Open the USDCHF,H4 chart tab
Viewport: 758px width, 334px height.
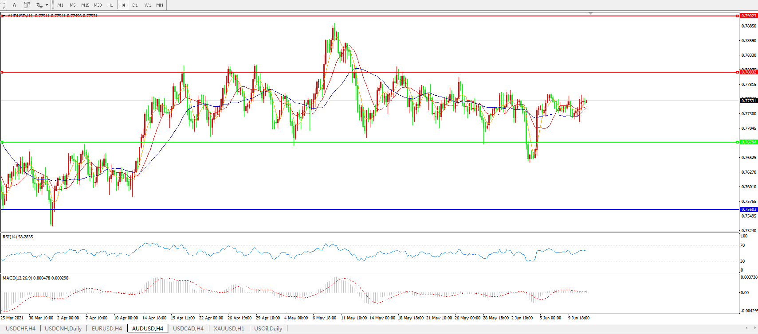tap(20, 329)
